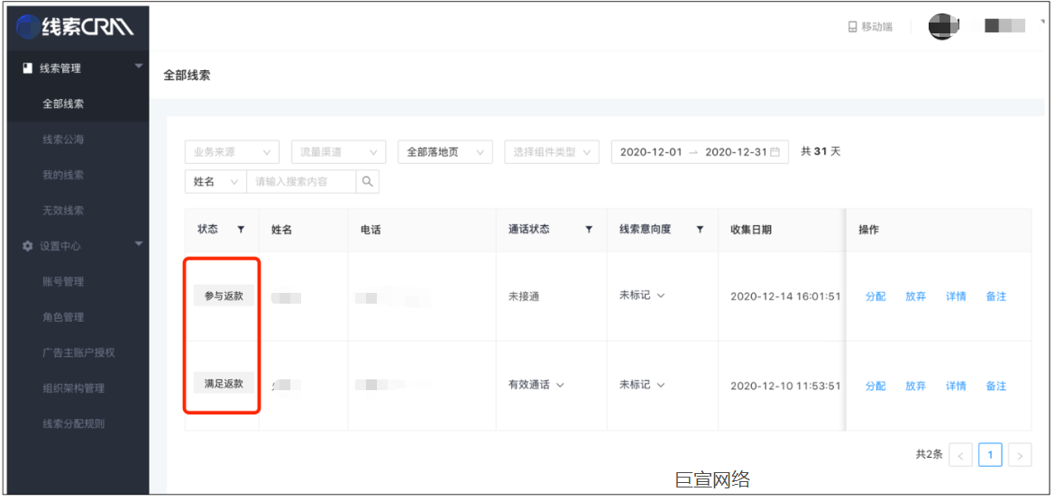Click the 移动端 phone icon

point(852,27)
